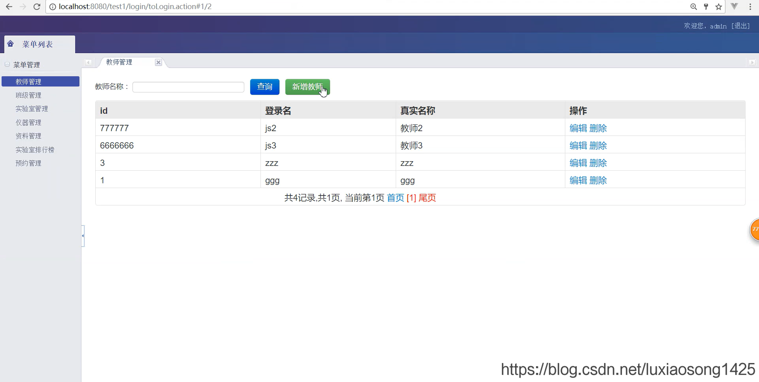
Task: Click the 欢迎您, admin greeting text
Action: pyautogui.click(x=705, y=26)
